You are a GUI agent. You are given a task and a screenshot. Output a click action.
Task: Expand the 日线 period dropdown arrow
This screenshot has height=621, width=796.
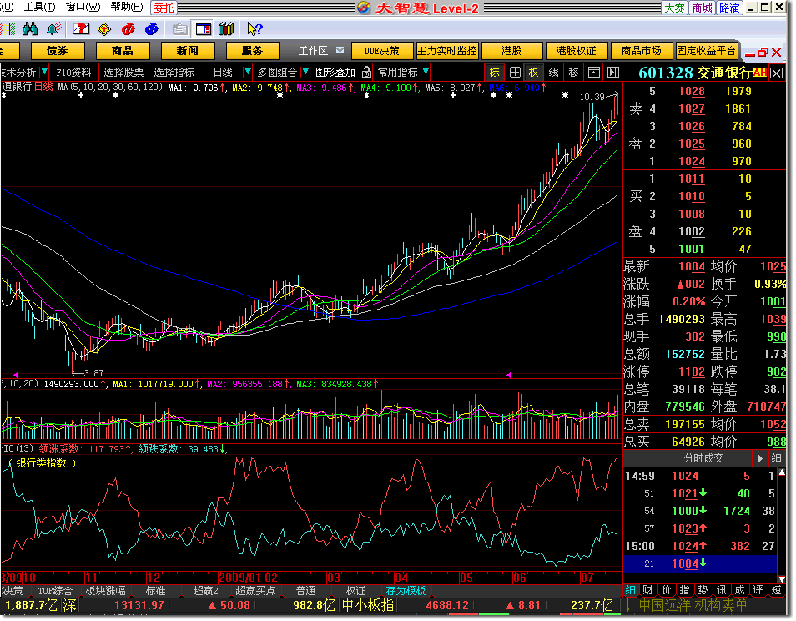pos(247,72)
